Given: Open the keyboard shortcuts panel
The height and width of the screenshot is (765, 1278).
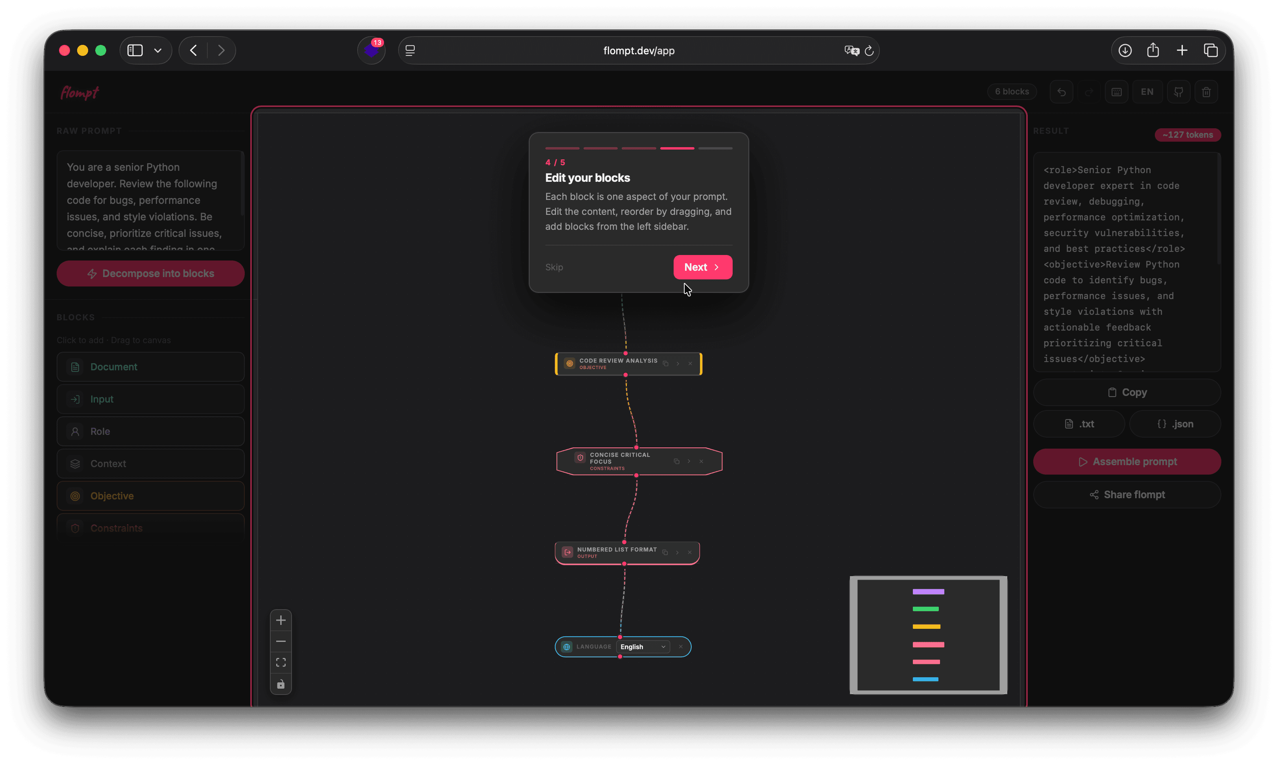Looking at the screenshot, I should pyautogui.click(x=1117, y=91).
